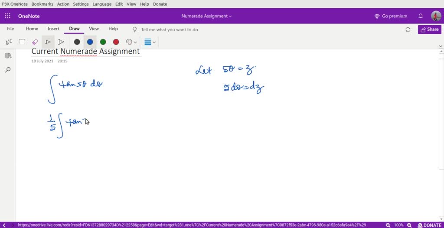This screenshot has height=228, width=444.
Task: Select the Eraser tool
Action: [x=35, y=42]
